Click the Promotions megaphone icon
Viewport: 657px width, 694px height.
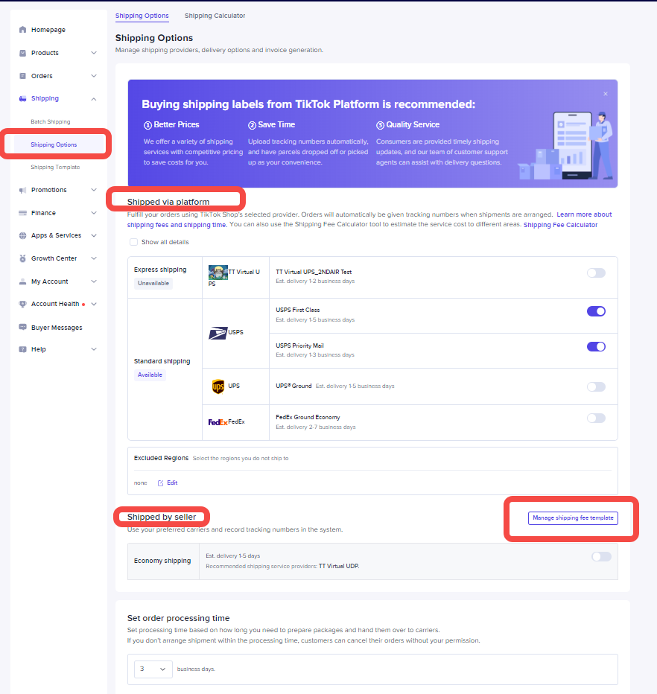(x=22, y=190)
